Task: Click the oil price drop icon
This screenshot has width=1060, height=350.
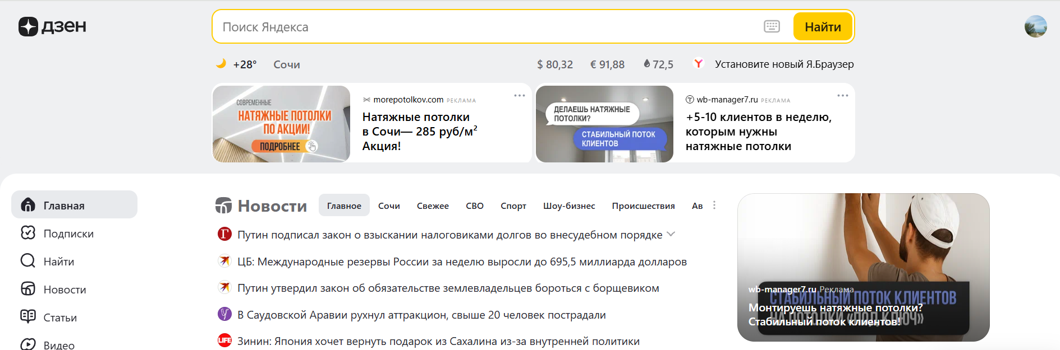Action: click(646, 64)
